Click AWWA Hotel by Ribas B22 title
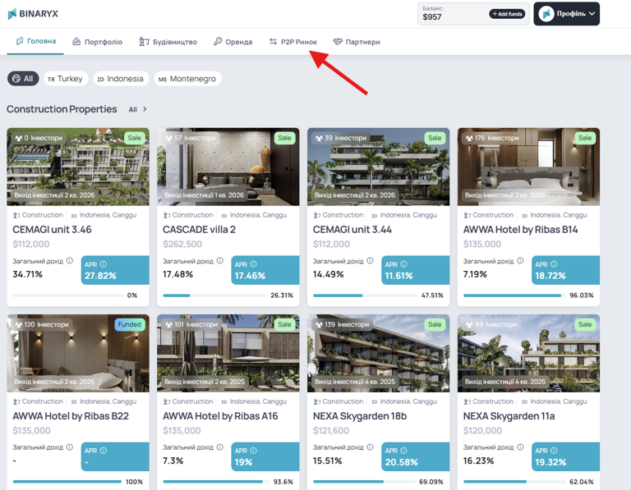The height and width of the screenshot is (490, 631). point(71,416)
